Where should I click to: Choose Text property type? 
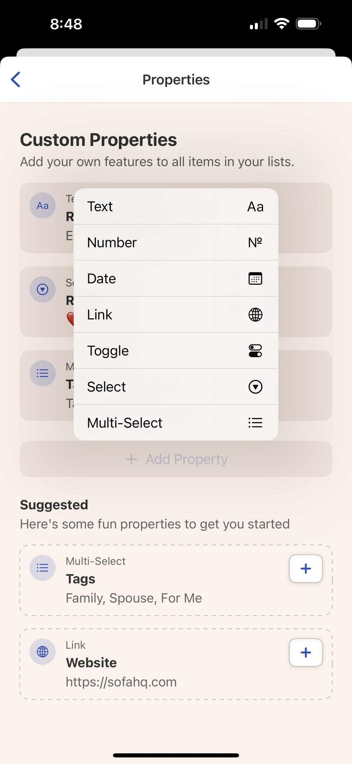(176, 206)
